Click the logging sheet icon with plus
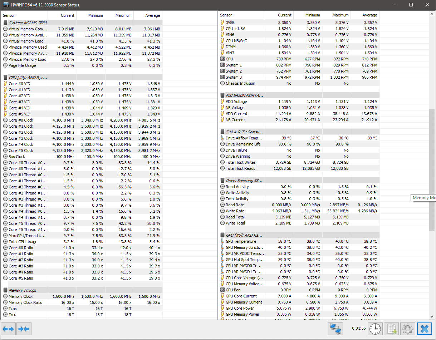 coord(391,329)
